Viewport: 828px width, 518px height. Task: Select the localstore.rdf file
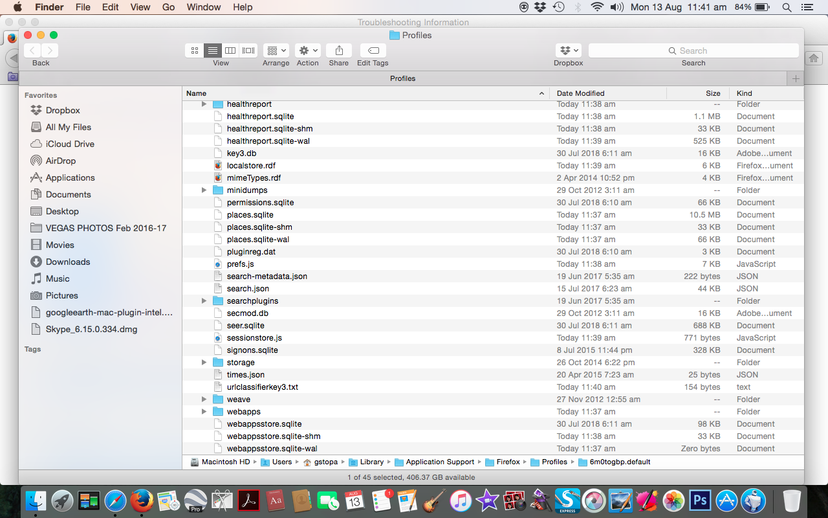[493, 166]
